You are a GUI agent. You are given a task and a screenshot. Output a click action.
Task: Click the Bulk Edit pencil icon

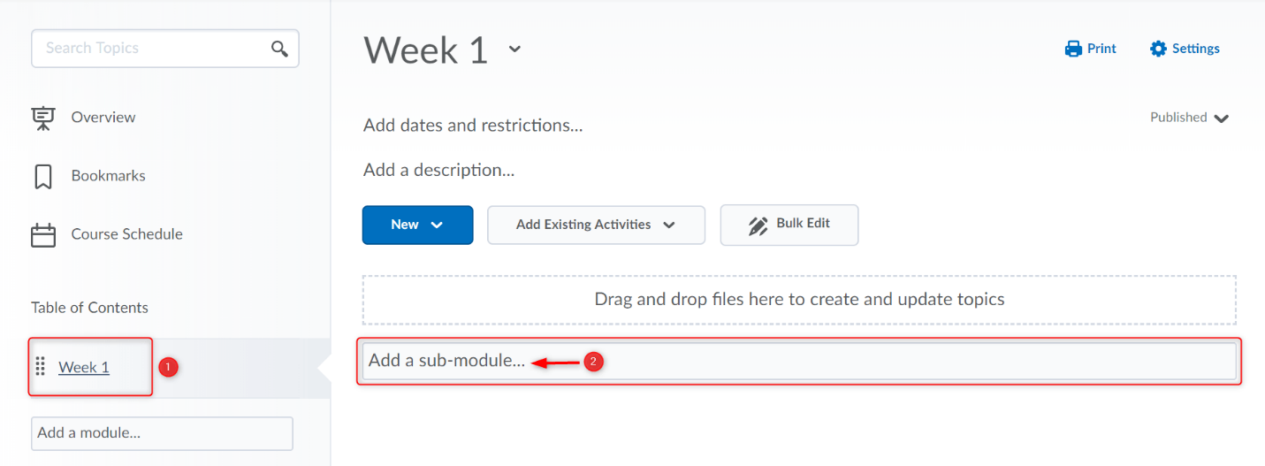click(x=758, y=225)
